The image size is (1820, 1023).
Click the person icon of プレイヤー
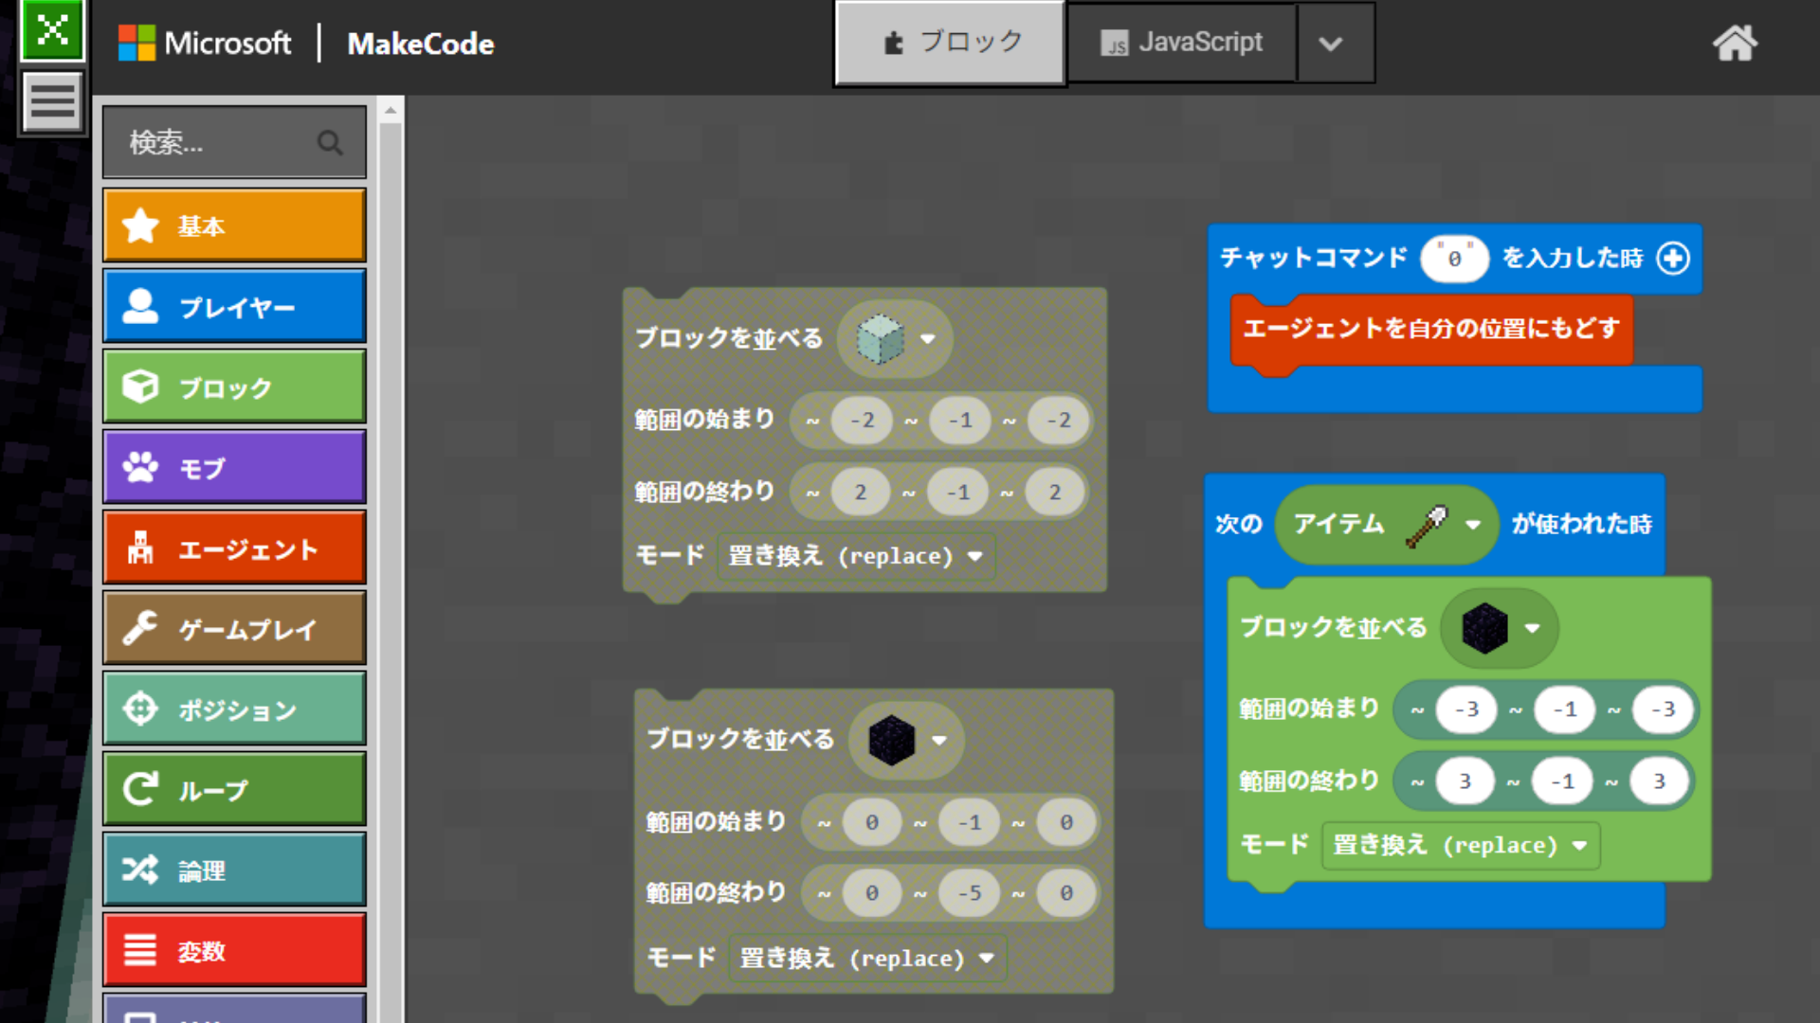(140, 306)
